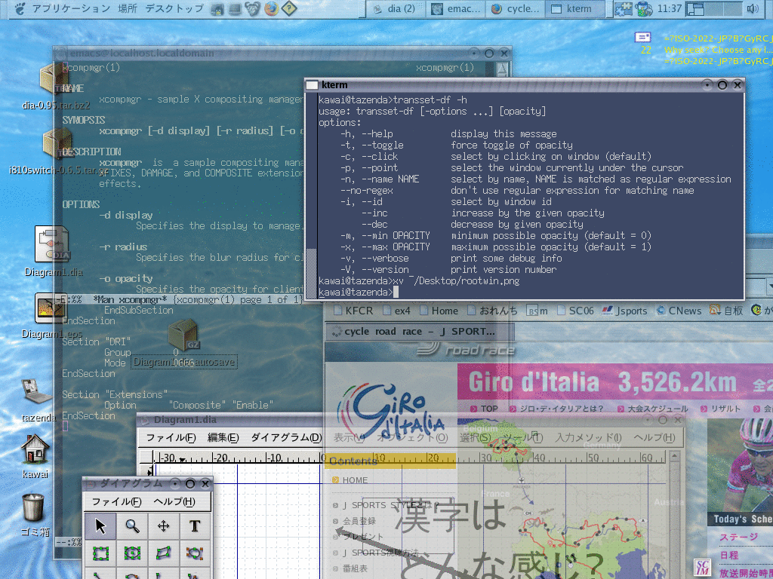
Task: Open the Diagram1.dia desktop file icon
Action: pyautogui.click(x=52, y=244)
